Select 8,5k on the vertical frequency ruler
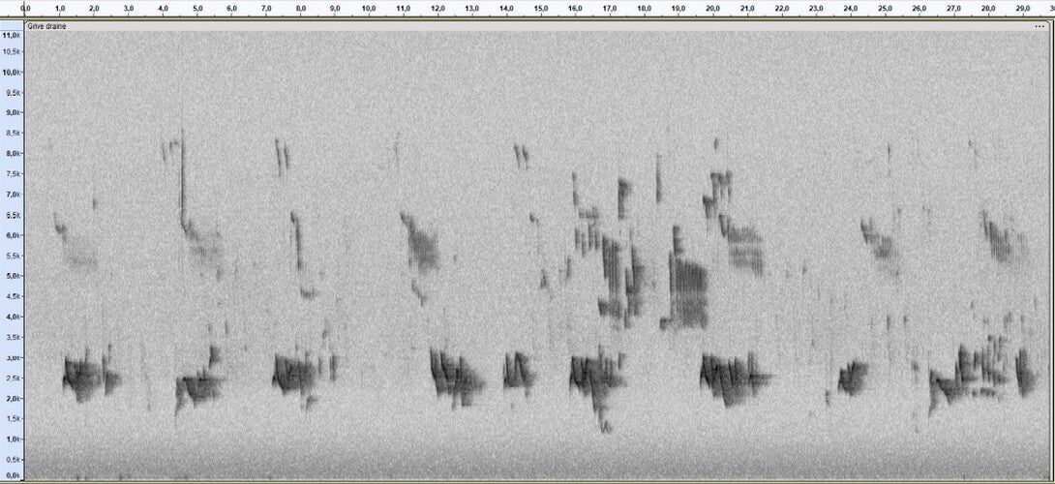Viewport: 1055px width, 484px height. point(12,134)
